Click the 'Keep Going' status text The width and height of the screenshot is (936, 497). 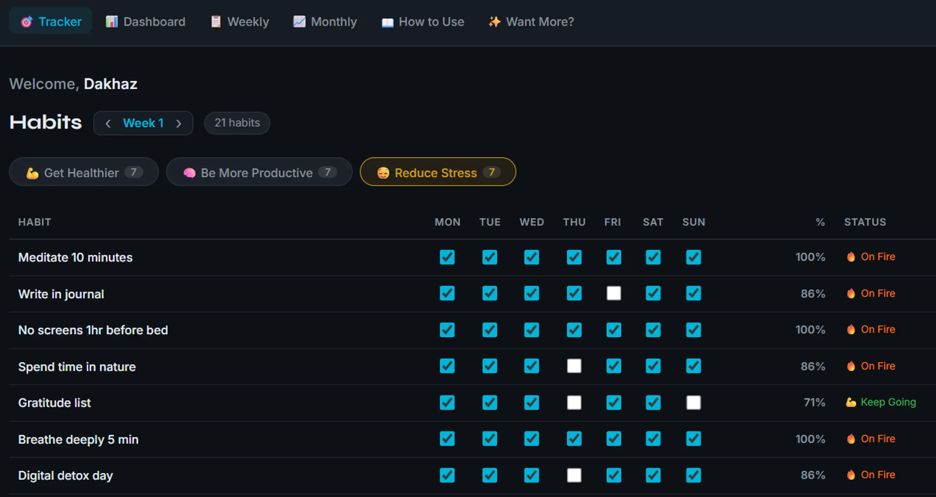coord(888,402)
